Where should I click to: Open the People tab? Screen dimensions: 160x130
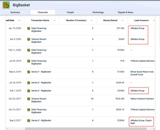click(x=71, y=12)
